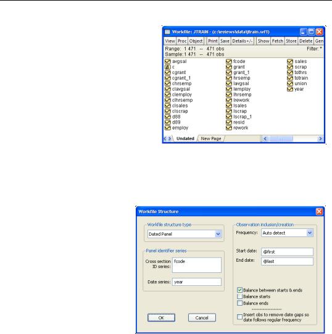This screenshot has width=332, height=334.
Task: Select the c coefficient vector icon
Action: coord(168,67)
